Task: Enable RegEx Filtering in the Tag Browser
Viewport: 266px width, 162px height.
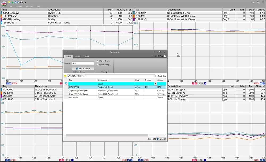Action: (97, 64)
